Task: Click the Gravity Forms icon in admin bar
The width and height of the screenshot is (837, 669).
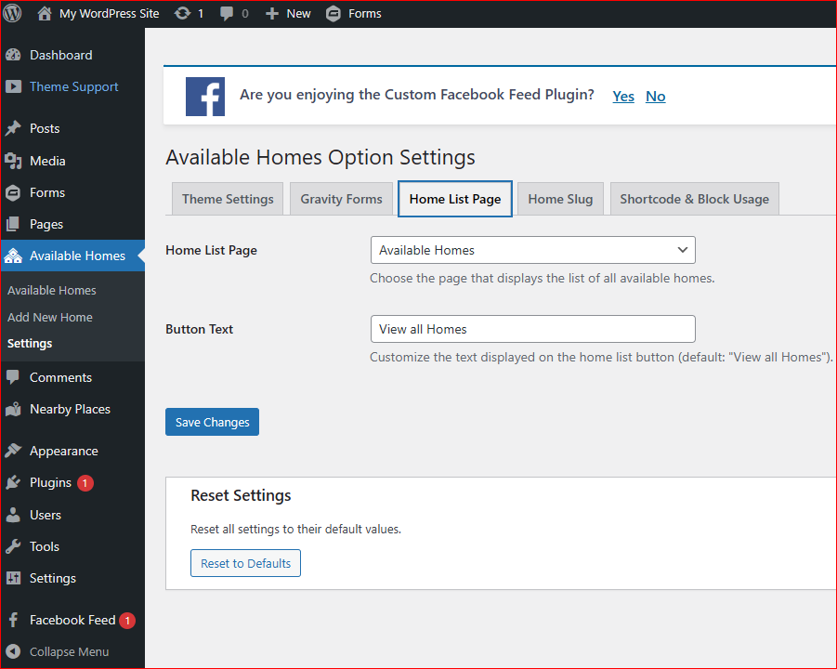Action: 333,14
